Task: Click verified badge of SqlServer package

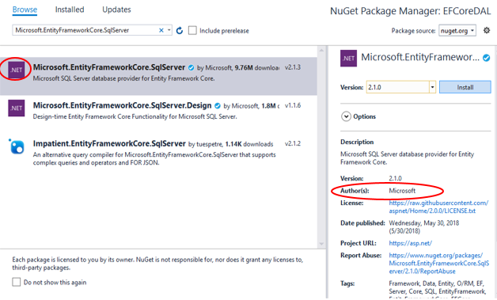Action: (x=192, y=67)
